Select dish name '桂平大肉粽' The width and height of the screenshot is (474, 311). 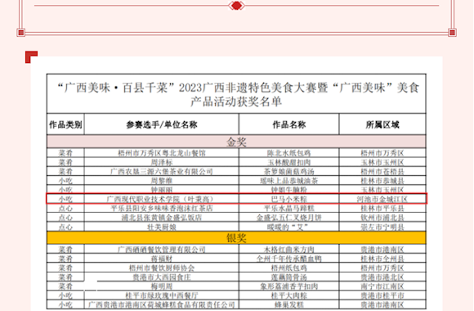[289, 295]
